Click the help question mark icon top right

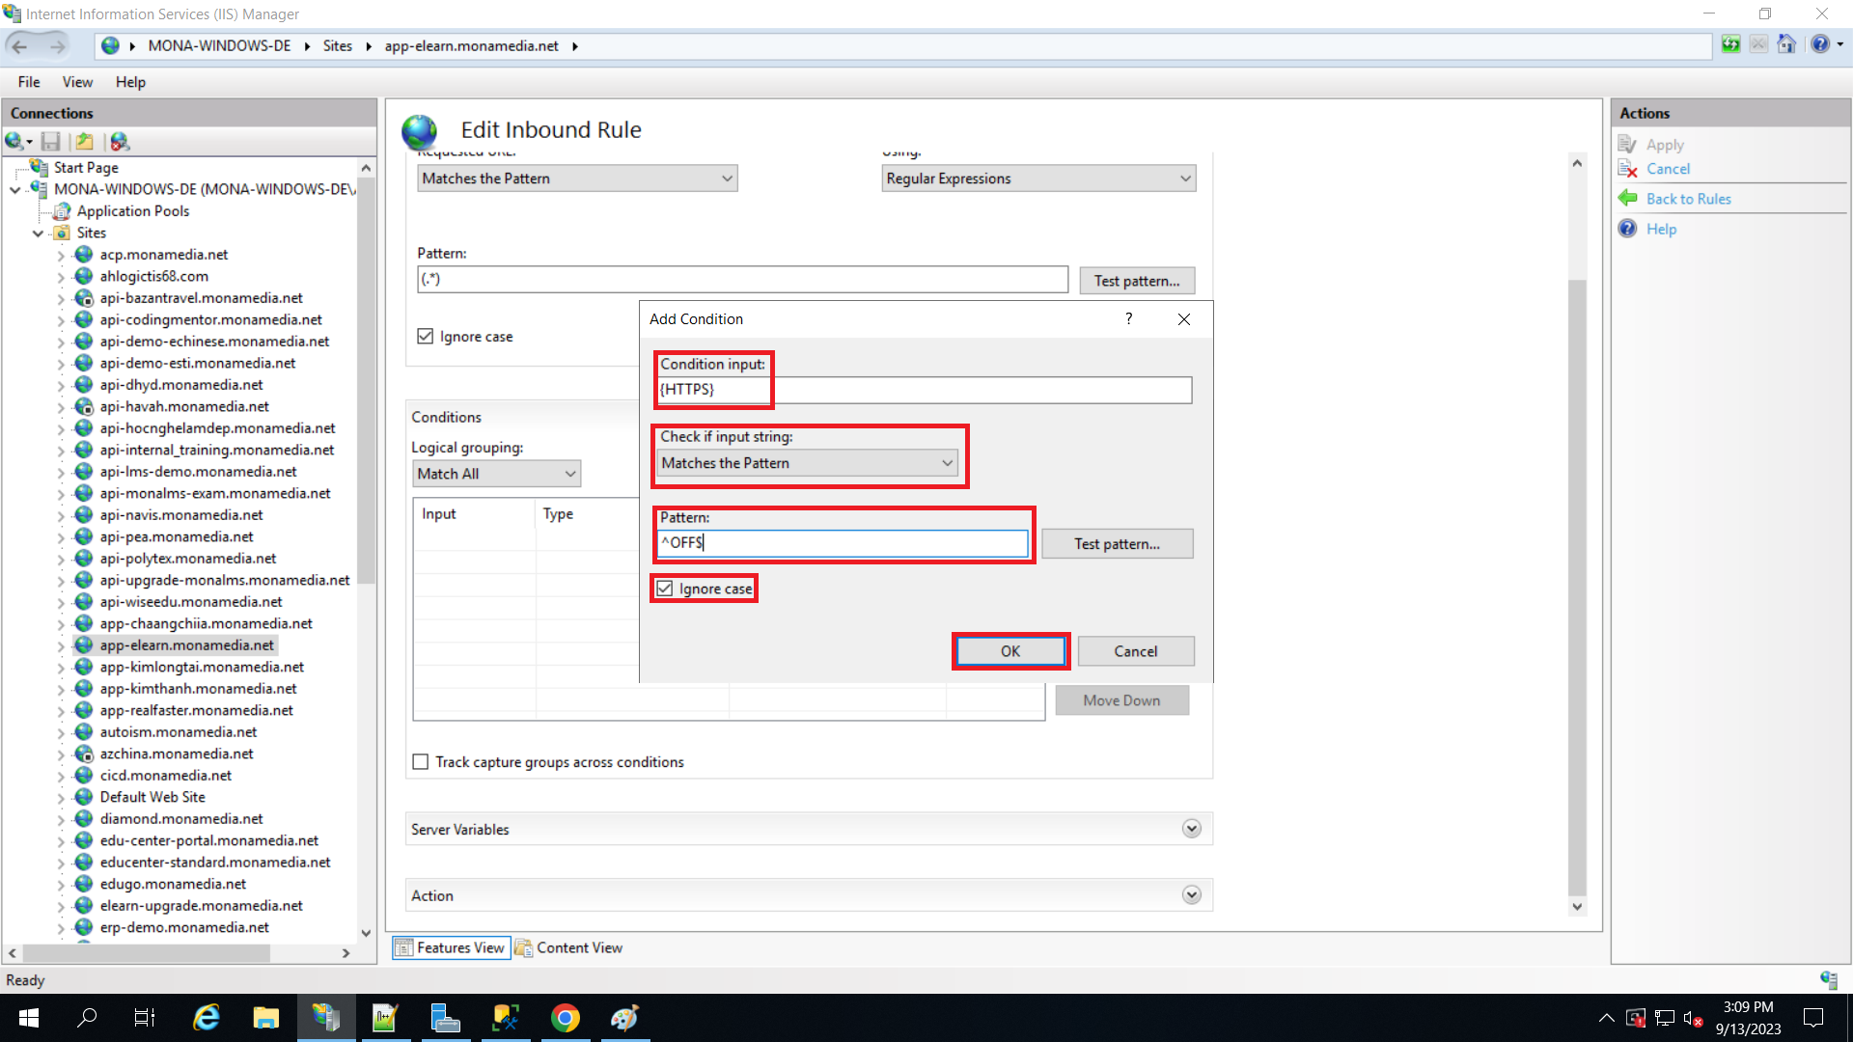(x=1820, y=44)
